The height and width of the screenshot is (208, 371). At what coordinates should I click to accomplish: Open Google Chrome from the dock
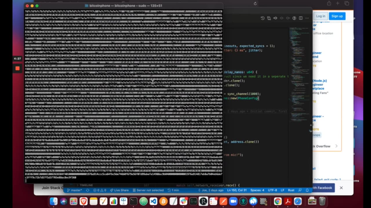[278, 201]
